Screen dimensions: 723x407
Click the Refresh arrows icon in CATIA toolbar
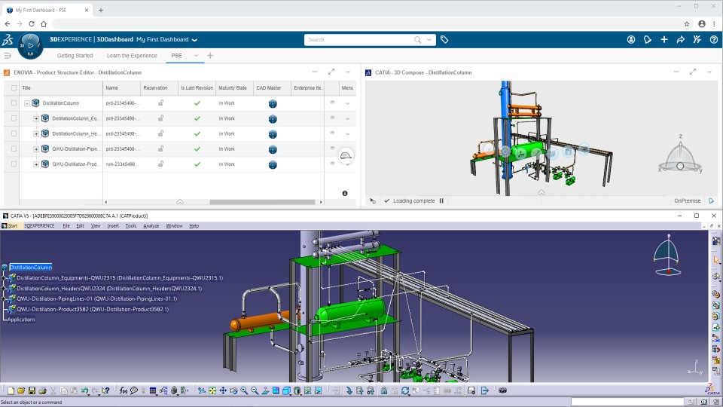405,391
